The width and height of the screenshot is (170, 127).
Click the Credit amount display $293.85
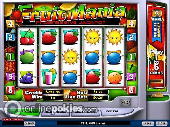click(x=53, y=92)
